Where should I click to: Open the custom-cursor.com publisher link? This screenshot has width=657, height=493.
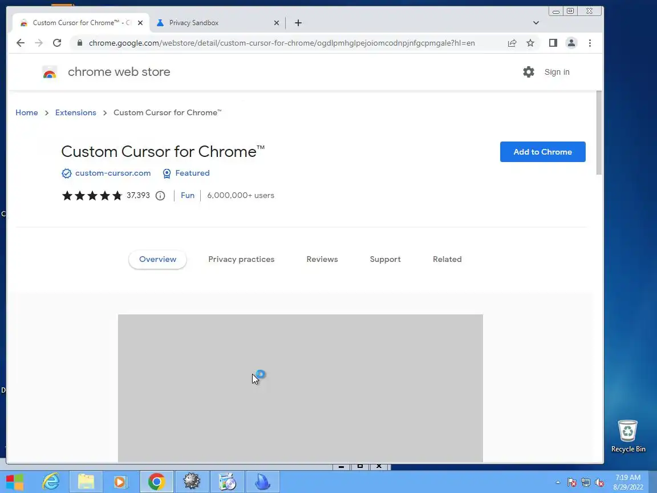coord(113,173)
